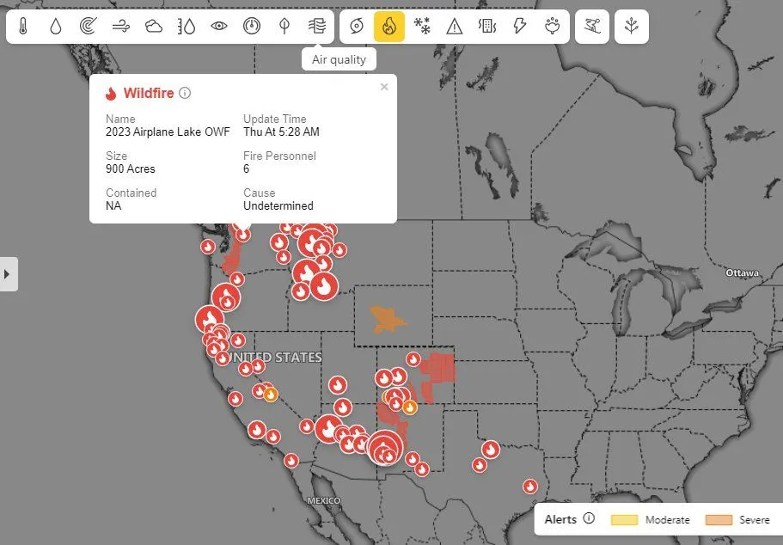Select the building heat wave icon
Image resolution: width=783 pixels, height=545 pixels.
tap(486, 26)
